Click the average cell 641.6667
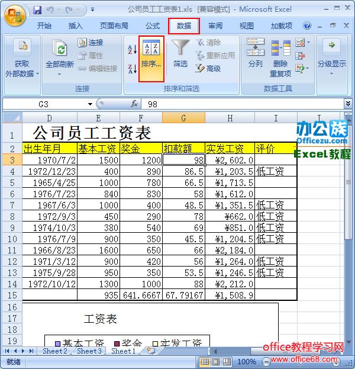This screenshot has height=369, width=355. tap(141, 295)
